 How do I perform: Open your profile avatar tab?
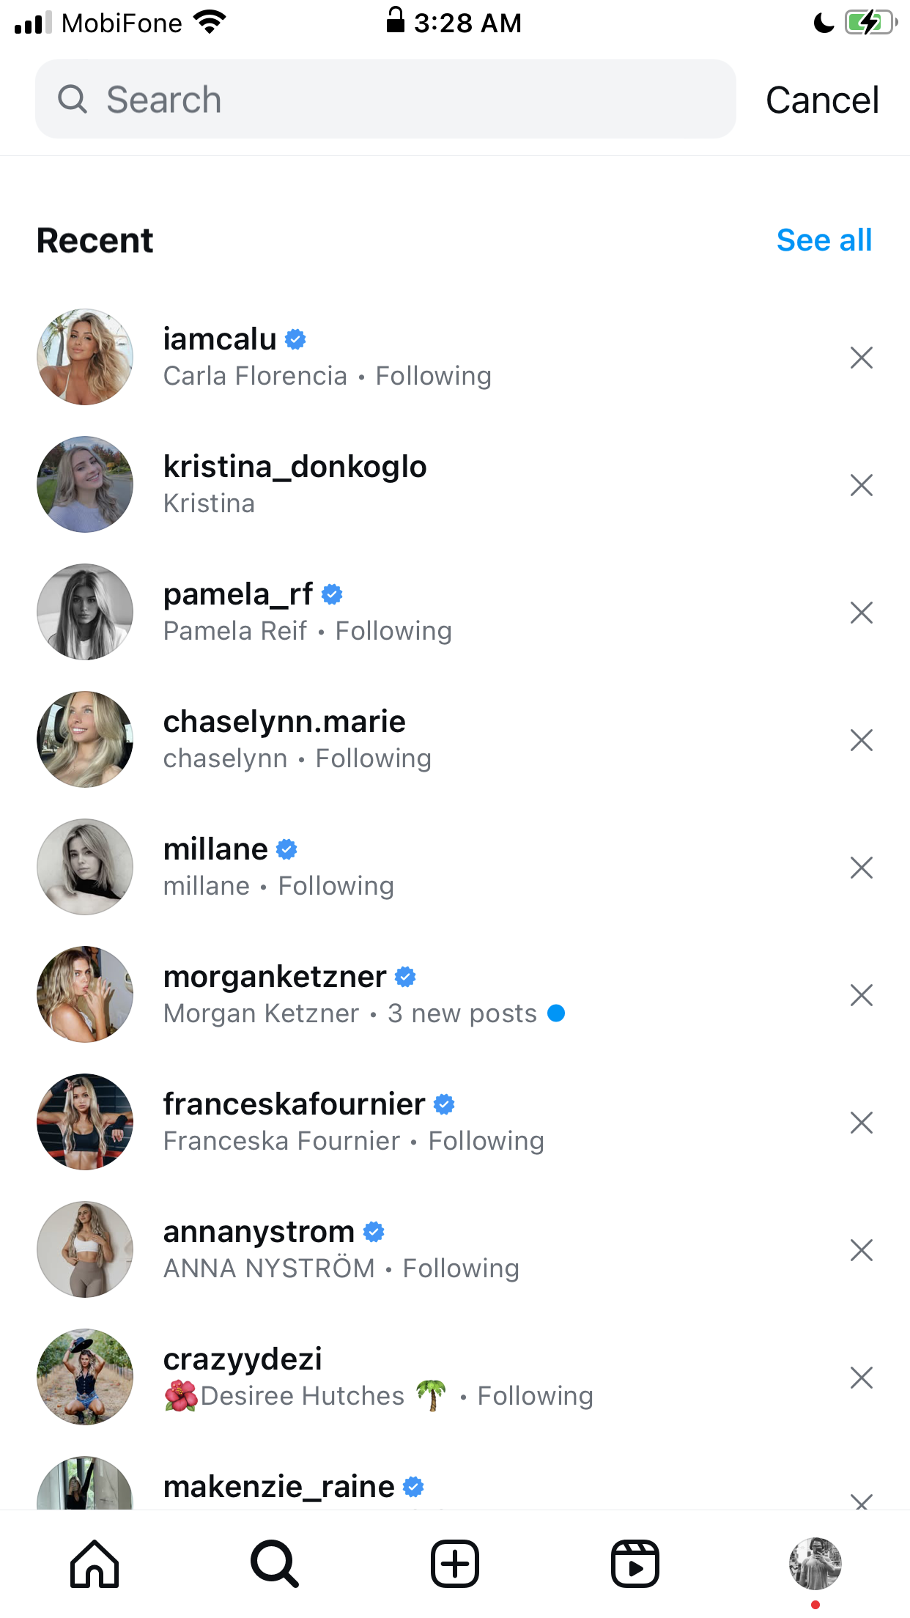(815, 1564)
